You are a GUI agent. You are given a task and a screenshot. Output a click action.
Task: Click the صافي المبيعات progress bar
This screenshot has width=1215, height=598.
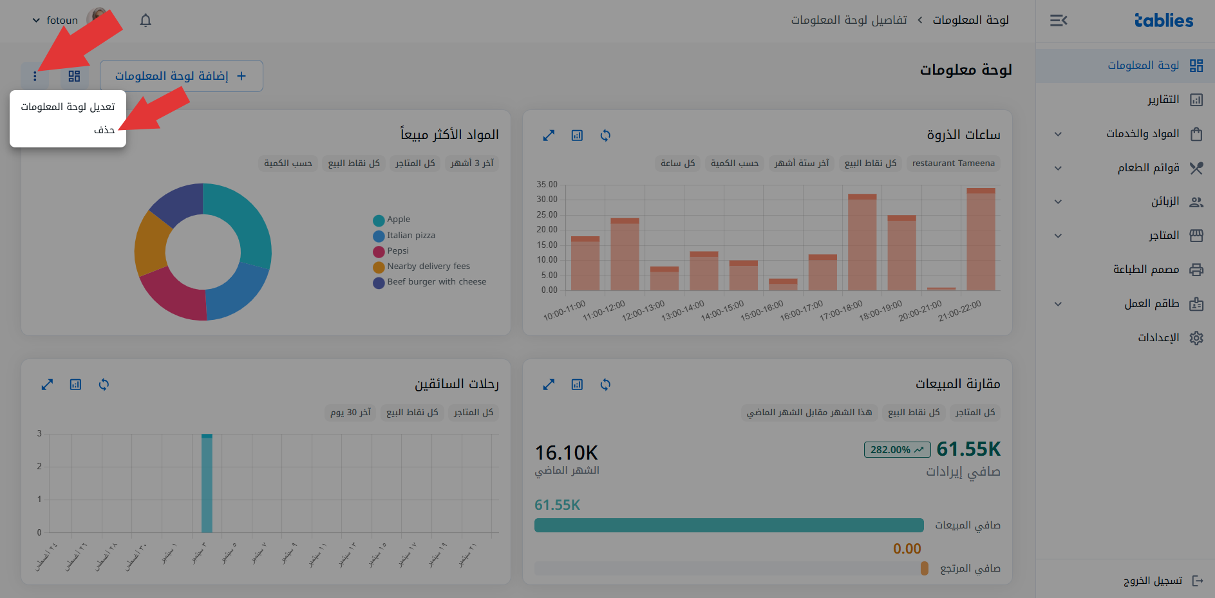click(x=729, y=526)
